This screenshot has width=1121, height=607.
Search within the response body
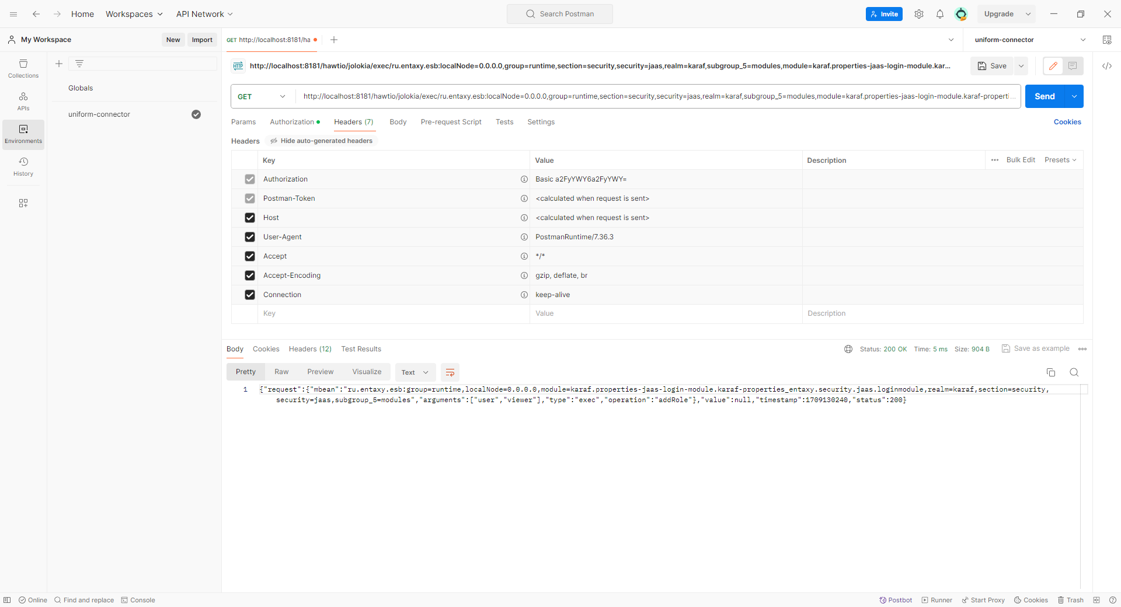point(1074,372)
